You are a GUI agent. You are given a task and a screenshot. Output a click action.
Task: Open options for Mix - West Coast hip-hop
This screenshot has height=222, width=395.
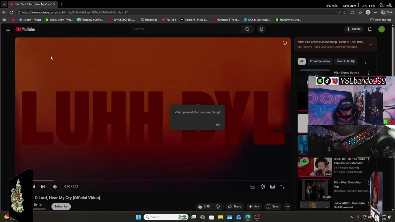click(x=368, y=183)
